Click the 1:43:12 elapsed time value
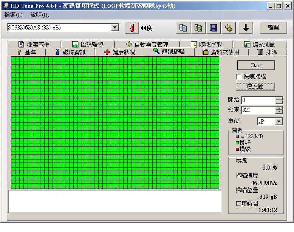Image resolution: width=294 pixels, height=232 pixels. coord(268,210)
